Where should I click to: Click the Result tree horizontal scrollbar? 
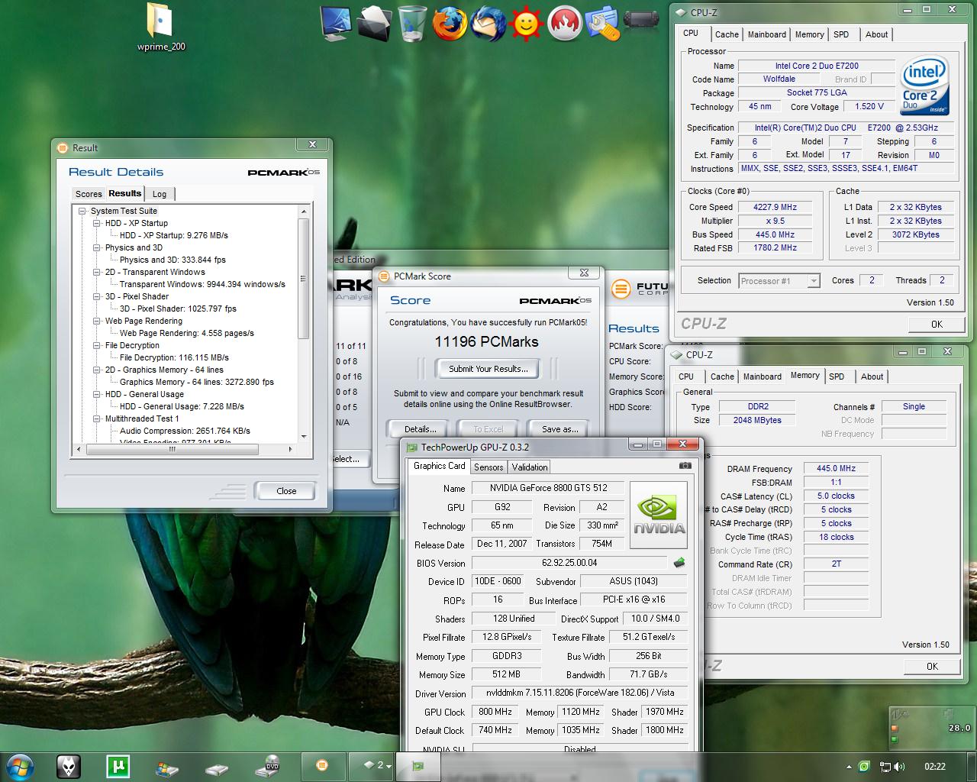pos(172,450)
